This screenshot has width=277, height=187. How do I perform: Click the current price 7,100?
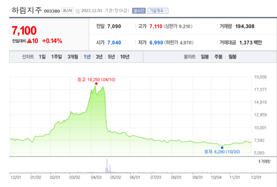pyautogui.click(x=24, y=31)
